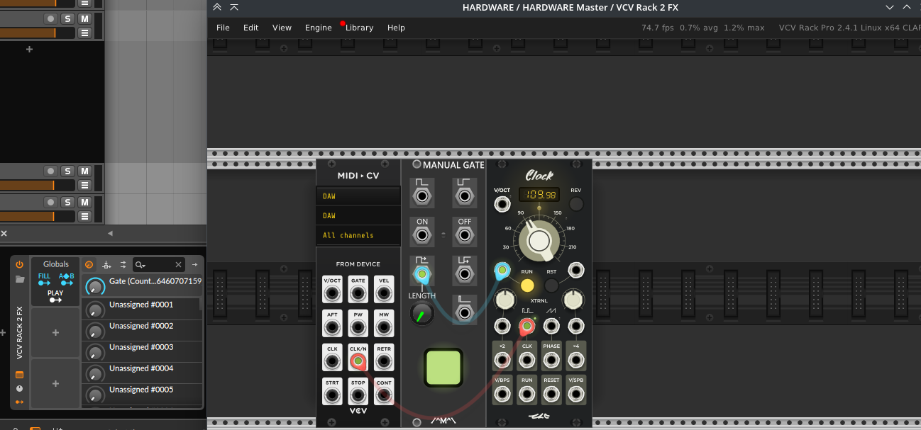Click the Gate (Count...6460707159 parameter knob
921x430 pixels.
(x=94, y=286)
